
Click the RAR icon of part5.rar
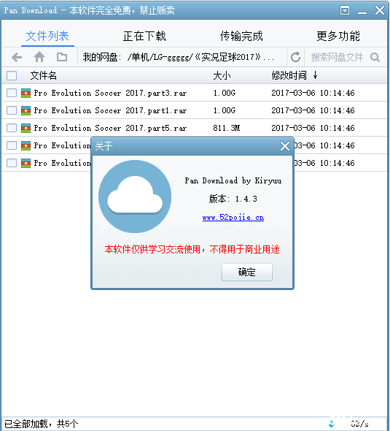pos(26,128)
